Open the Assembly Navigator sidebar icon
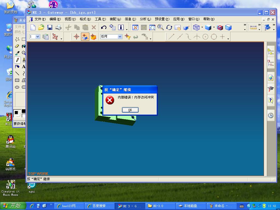Image resolution: width=280 pixels, height=210 pixels. click(270, 52)
